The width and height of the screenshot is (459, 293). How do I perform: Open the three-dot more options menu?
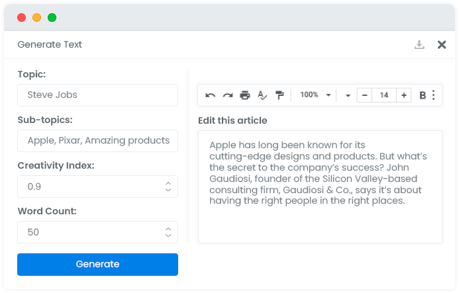coord(434,95)
